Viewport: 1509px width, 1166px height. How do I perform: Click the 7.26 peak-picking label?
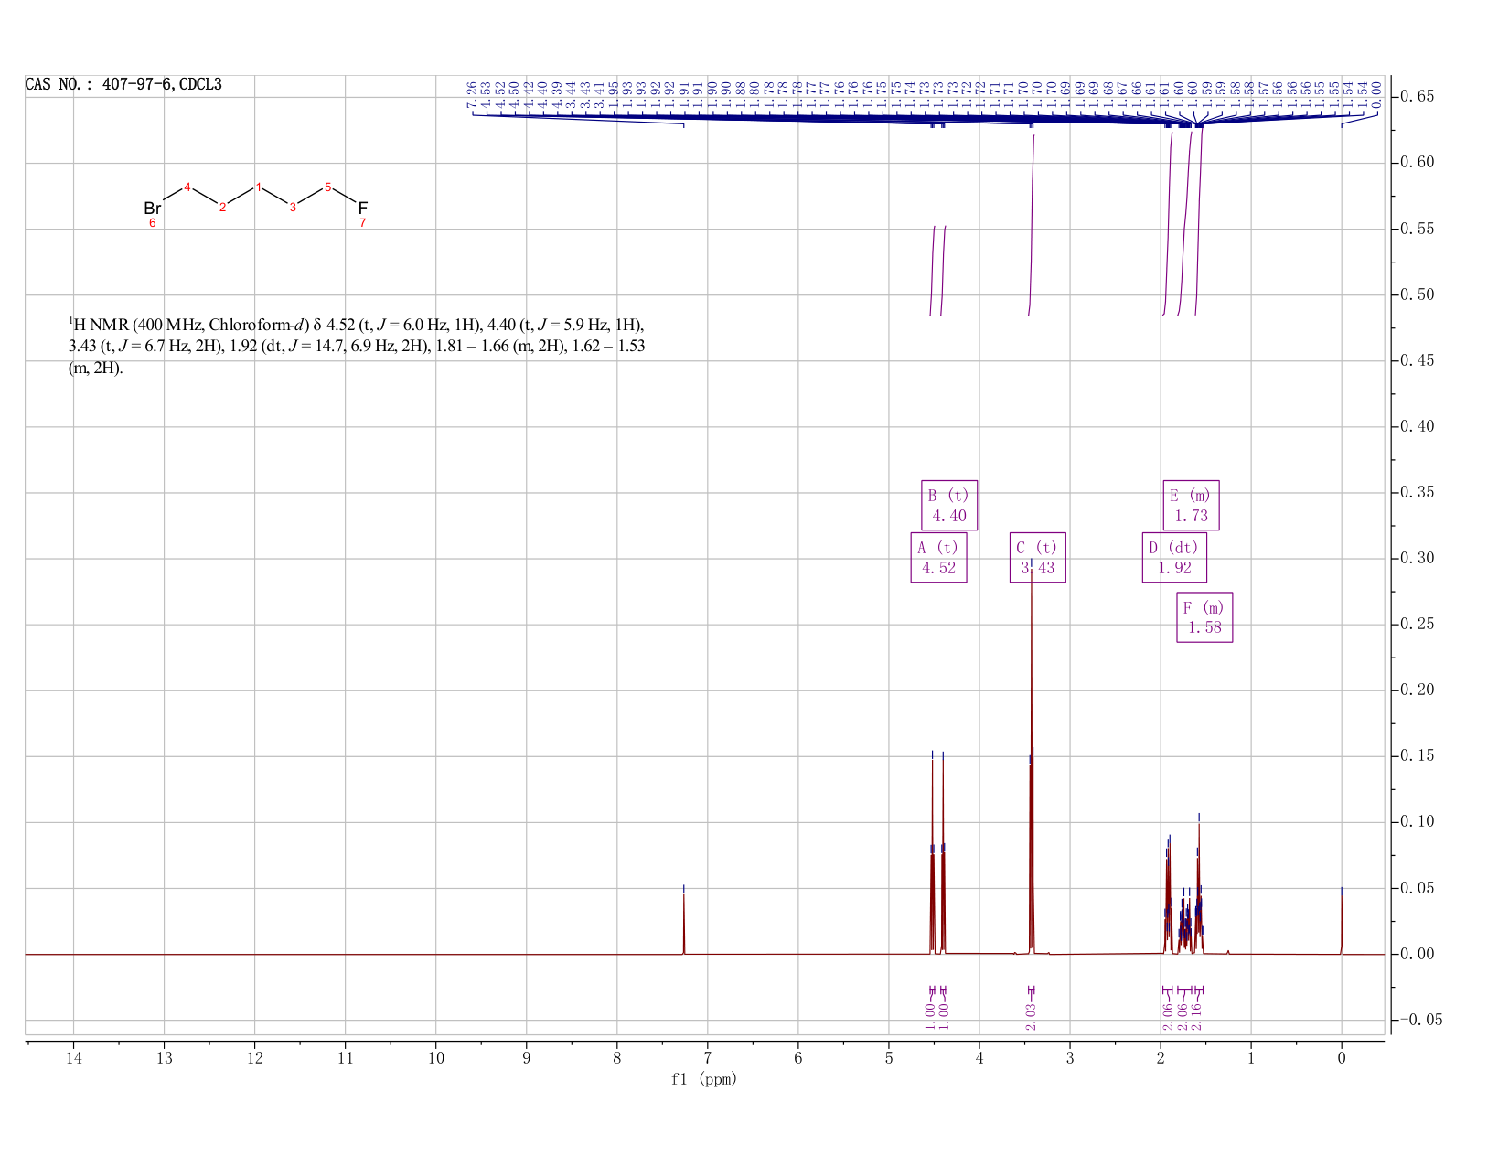[472, 93]
